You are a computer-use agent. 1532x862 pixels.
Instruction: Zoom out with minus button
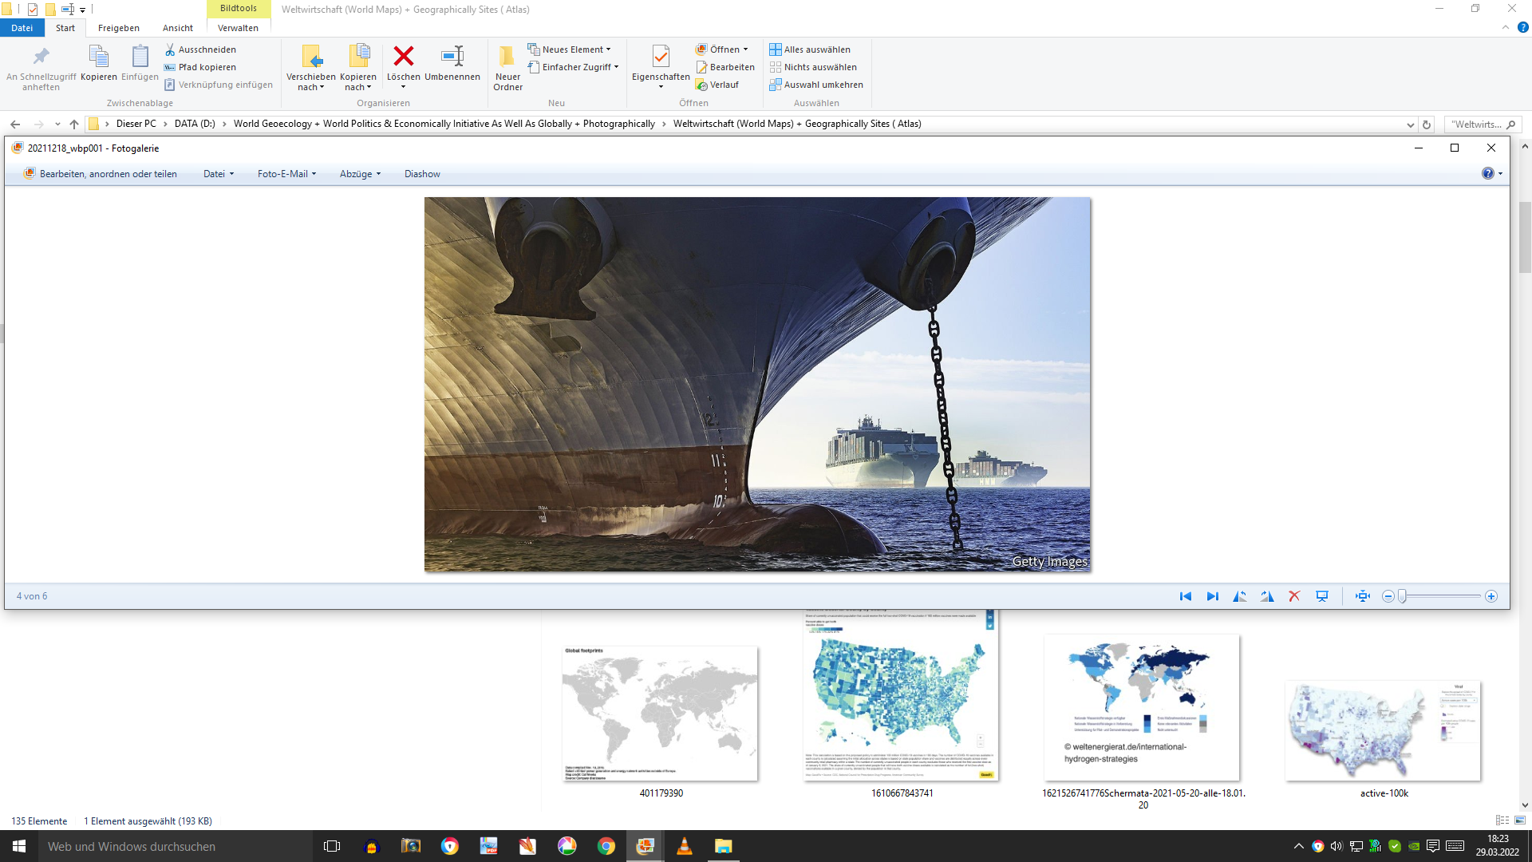tap(1388, 596)
